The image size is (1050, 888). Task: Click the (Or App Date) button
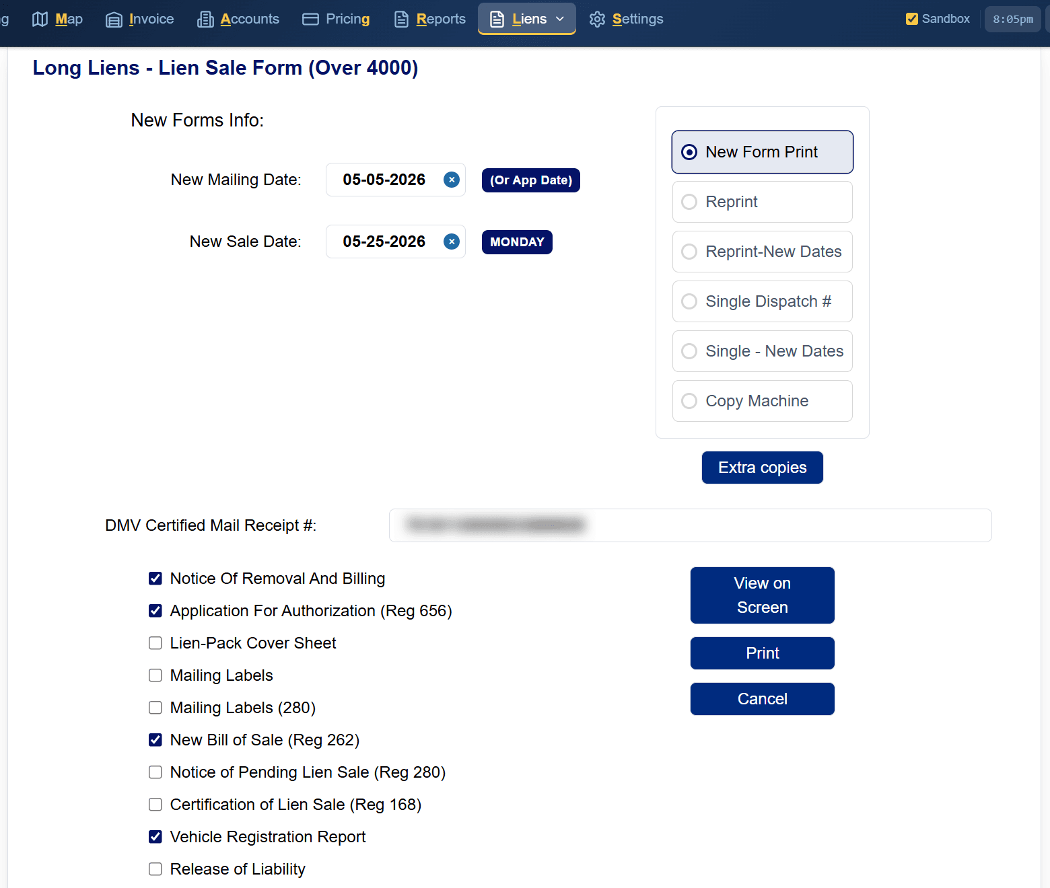530,180
